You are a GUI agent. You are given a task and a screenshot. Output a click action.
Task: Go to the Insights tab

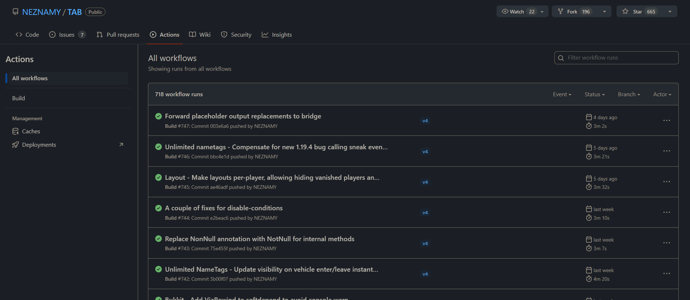pos(277,35)
